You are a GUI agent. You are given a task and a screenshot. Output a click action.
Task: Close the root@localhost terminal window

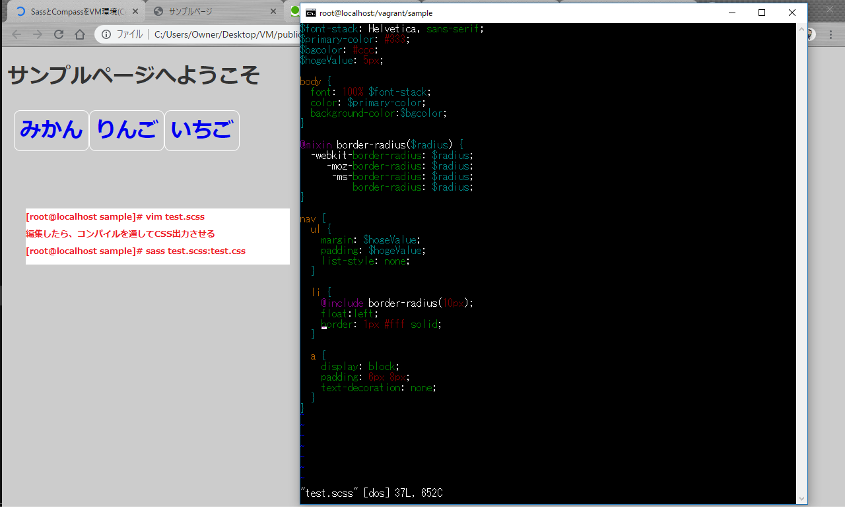pos(792,13)
